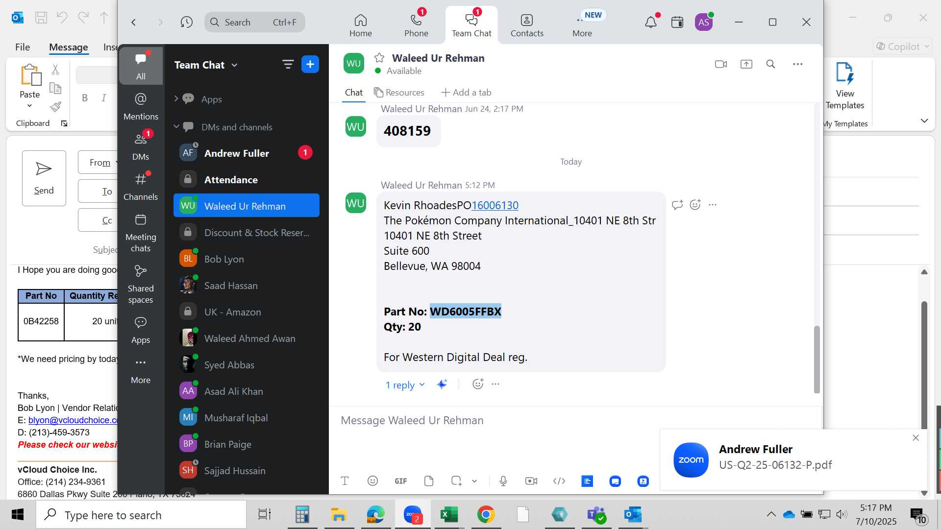Screen dimensions: 941x529
Task: Open the Resources tab in chat
Action: [399, 93]
